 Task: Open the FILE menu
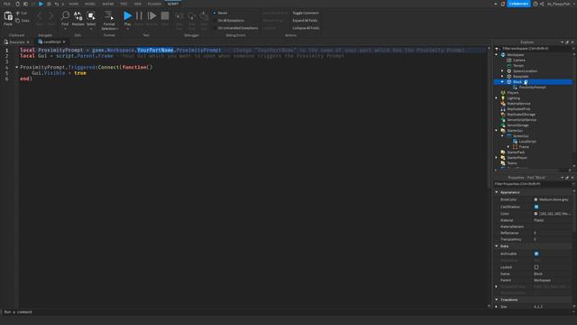[x=7, y=4]
